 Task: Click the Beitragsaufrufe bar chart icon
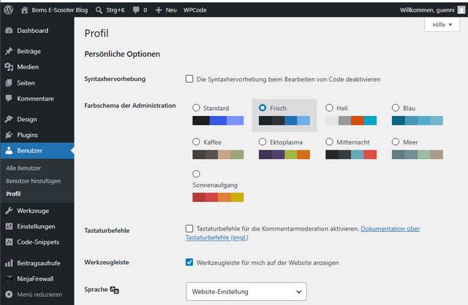[9, 263]
